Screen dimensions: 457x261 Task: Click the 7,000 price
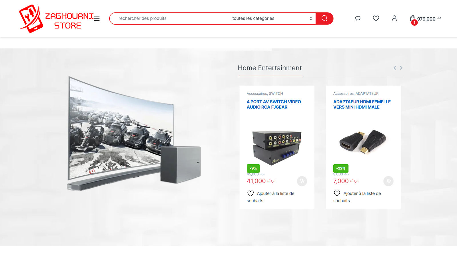click(346, 181)
